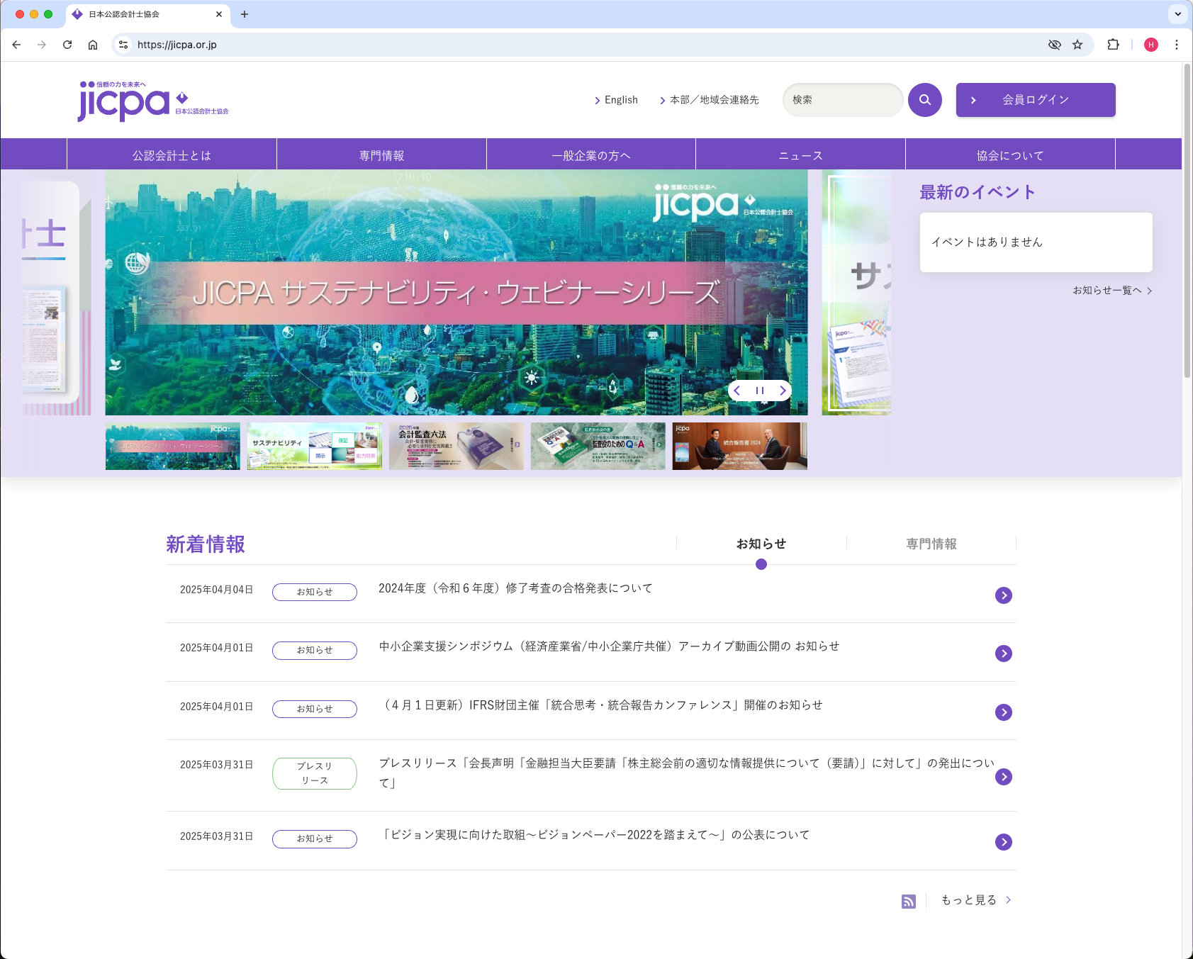Open the RSS feed icon
The image size is (1193, 959).
pyautogui.click(x=909, y=901)
